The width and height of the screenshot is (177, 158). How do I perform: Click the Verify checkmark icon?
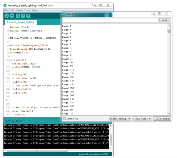(x=7, y=16)
